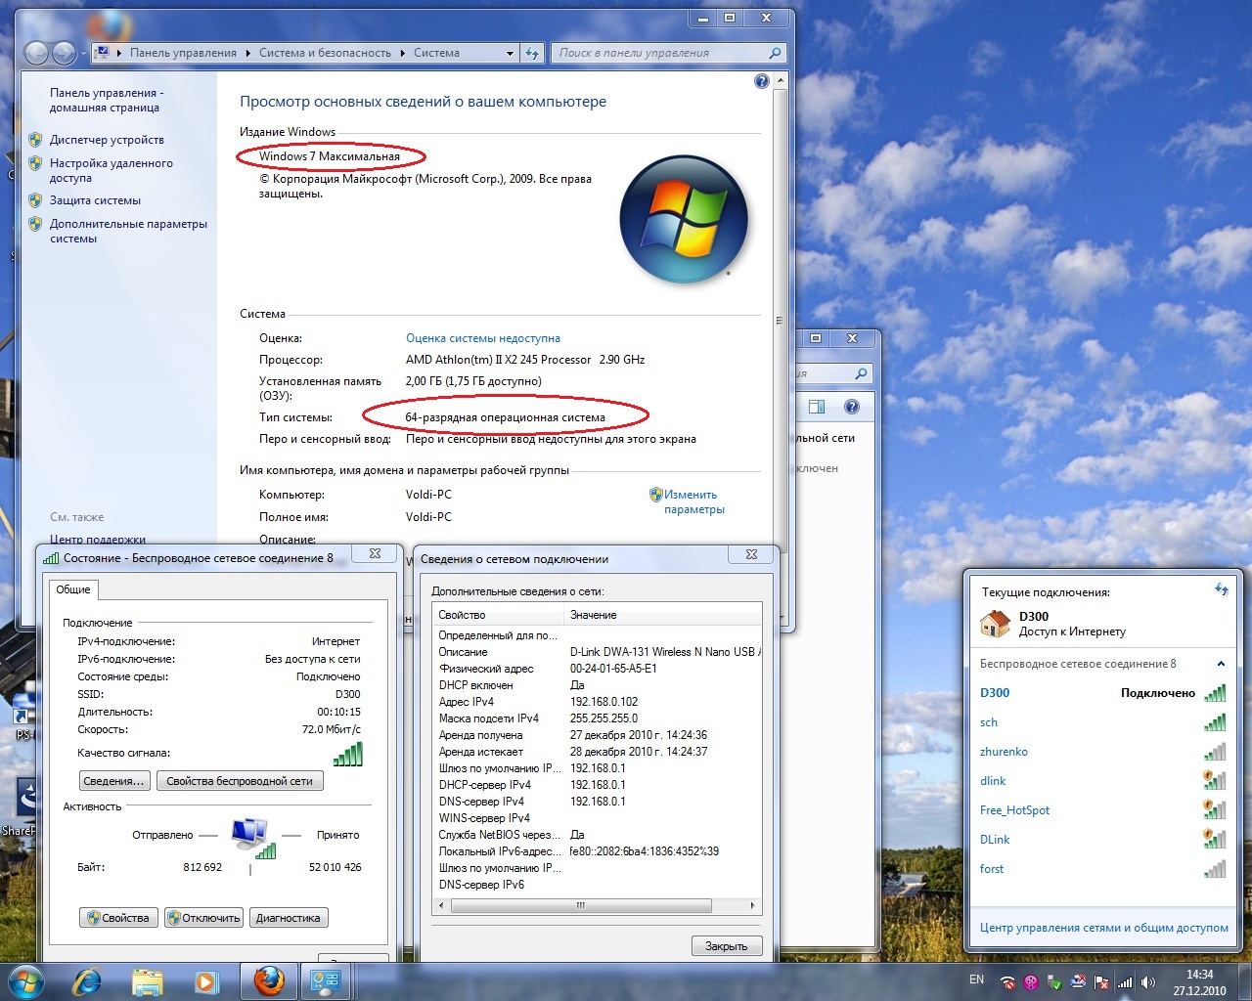1252x1001 pixels.
Task: Open Windows Media Player taskbar icon
Action: (205, 980)
